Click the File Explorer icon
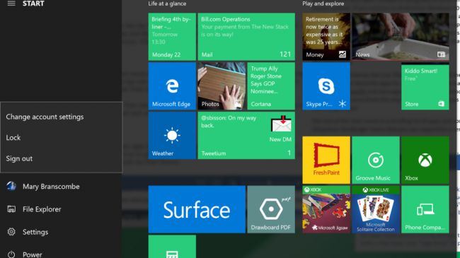This screenshot has width=460, height=258. 11,209
